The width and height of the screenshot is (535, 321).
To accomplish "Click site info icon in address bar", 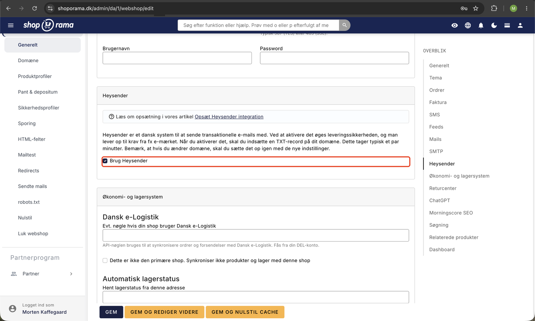I will coord(50,8).
